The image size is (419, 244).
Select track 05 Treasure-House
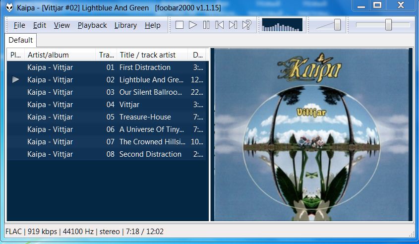click(145, 117)
